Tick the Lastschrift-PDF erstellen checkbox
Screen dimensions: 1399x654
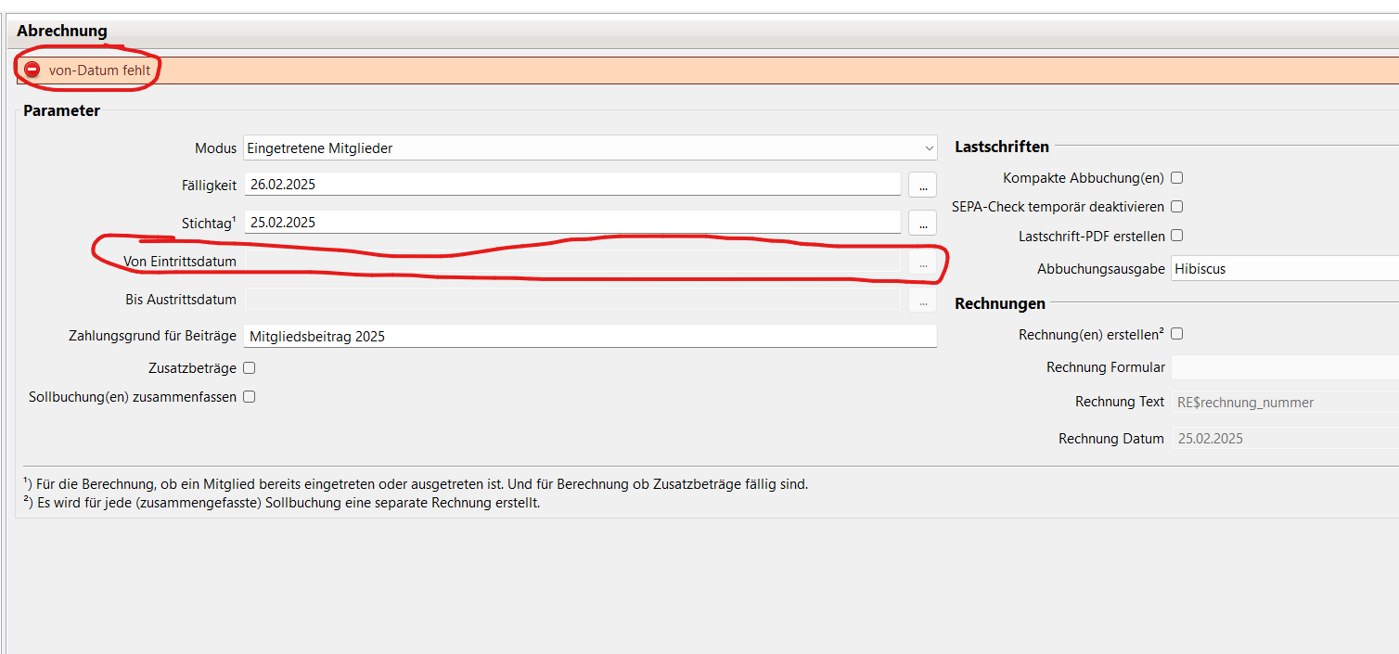[x=1176, y=236]
